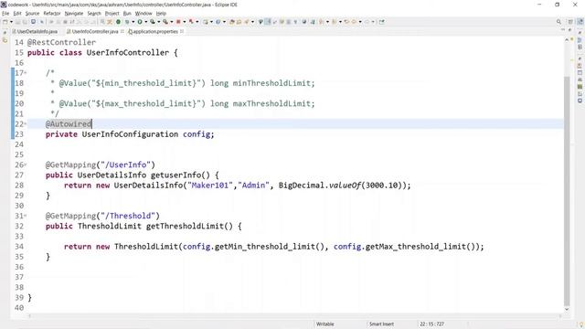Click the Coverage launch icon
Screen dimensions: 585x329
pos(153,22)
